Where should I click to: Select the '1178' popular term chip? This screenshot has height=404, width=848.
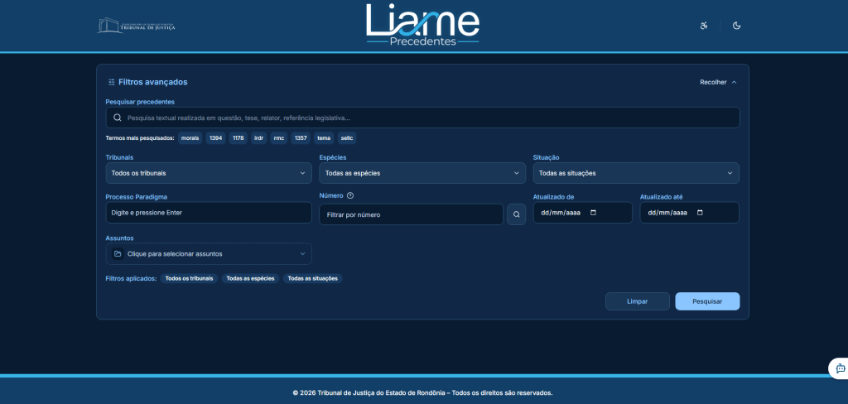click(x=238, y=138)
